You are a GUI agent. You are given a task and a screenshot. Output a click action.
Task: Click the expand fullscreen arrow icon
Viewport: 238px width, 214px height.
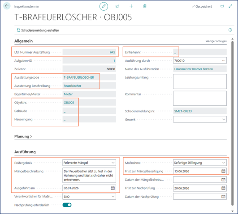tap(230, 6)
